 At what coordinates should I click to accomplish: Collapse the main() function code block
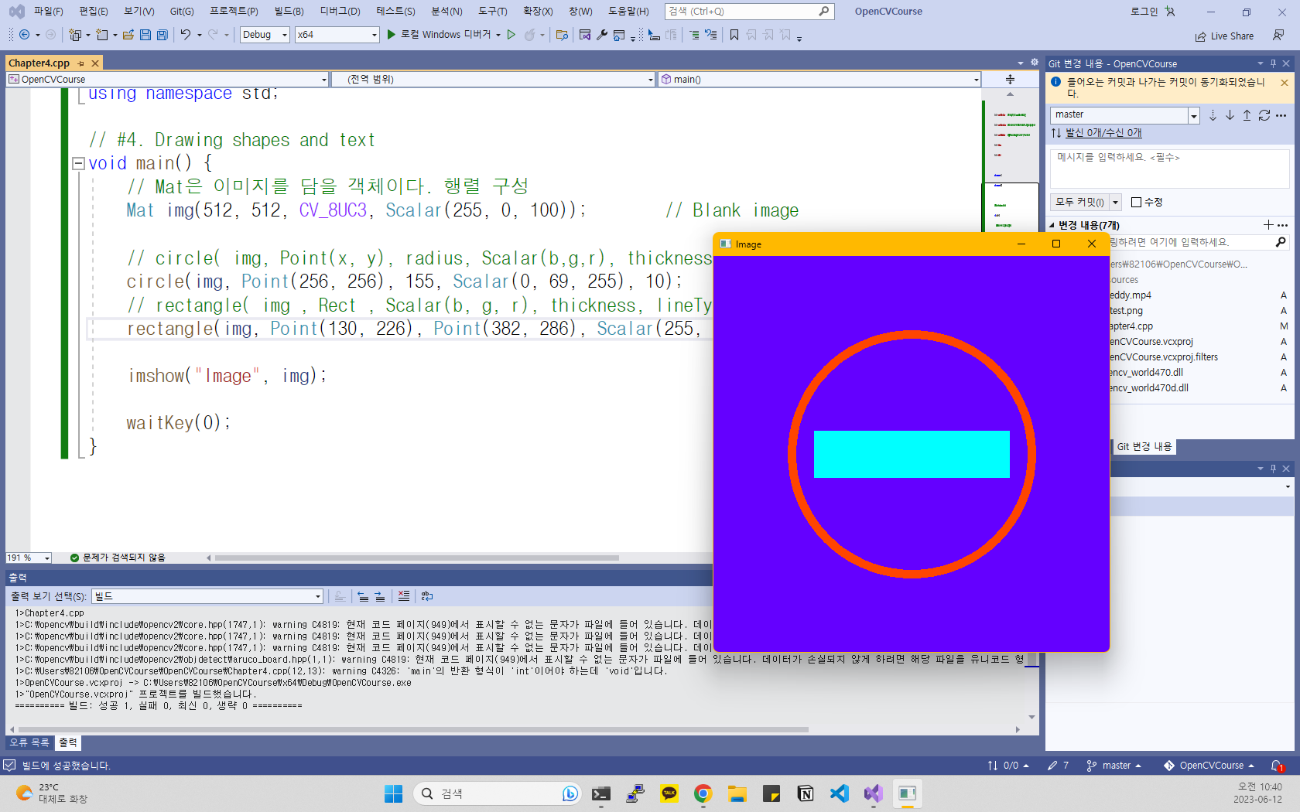[x=78, y=163]
